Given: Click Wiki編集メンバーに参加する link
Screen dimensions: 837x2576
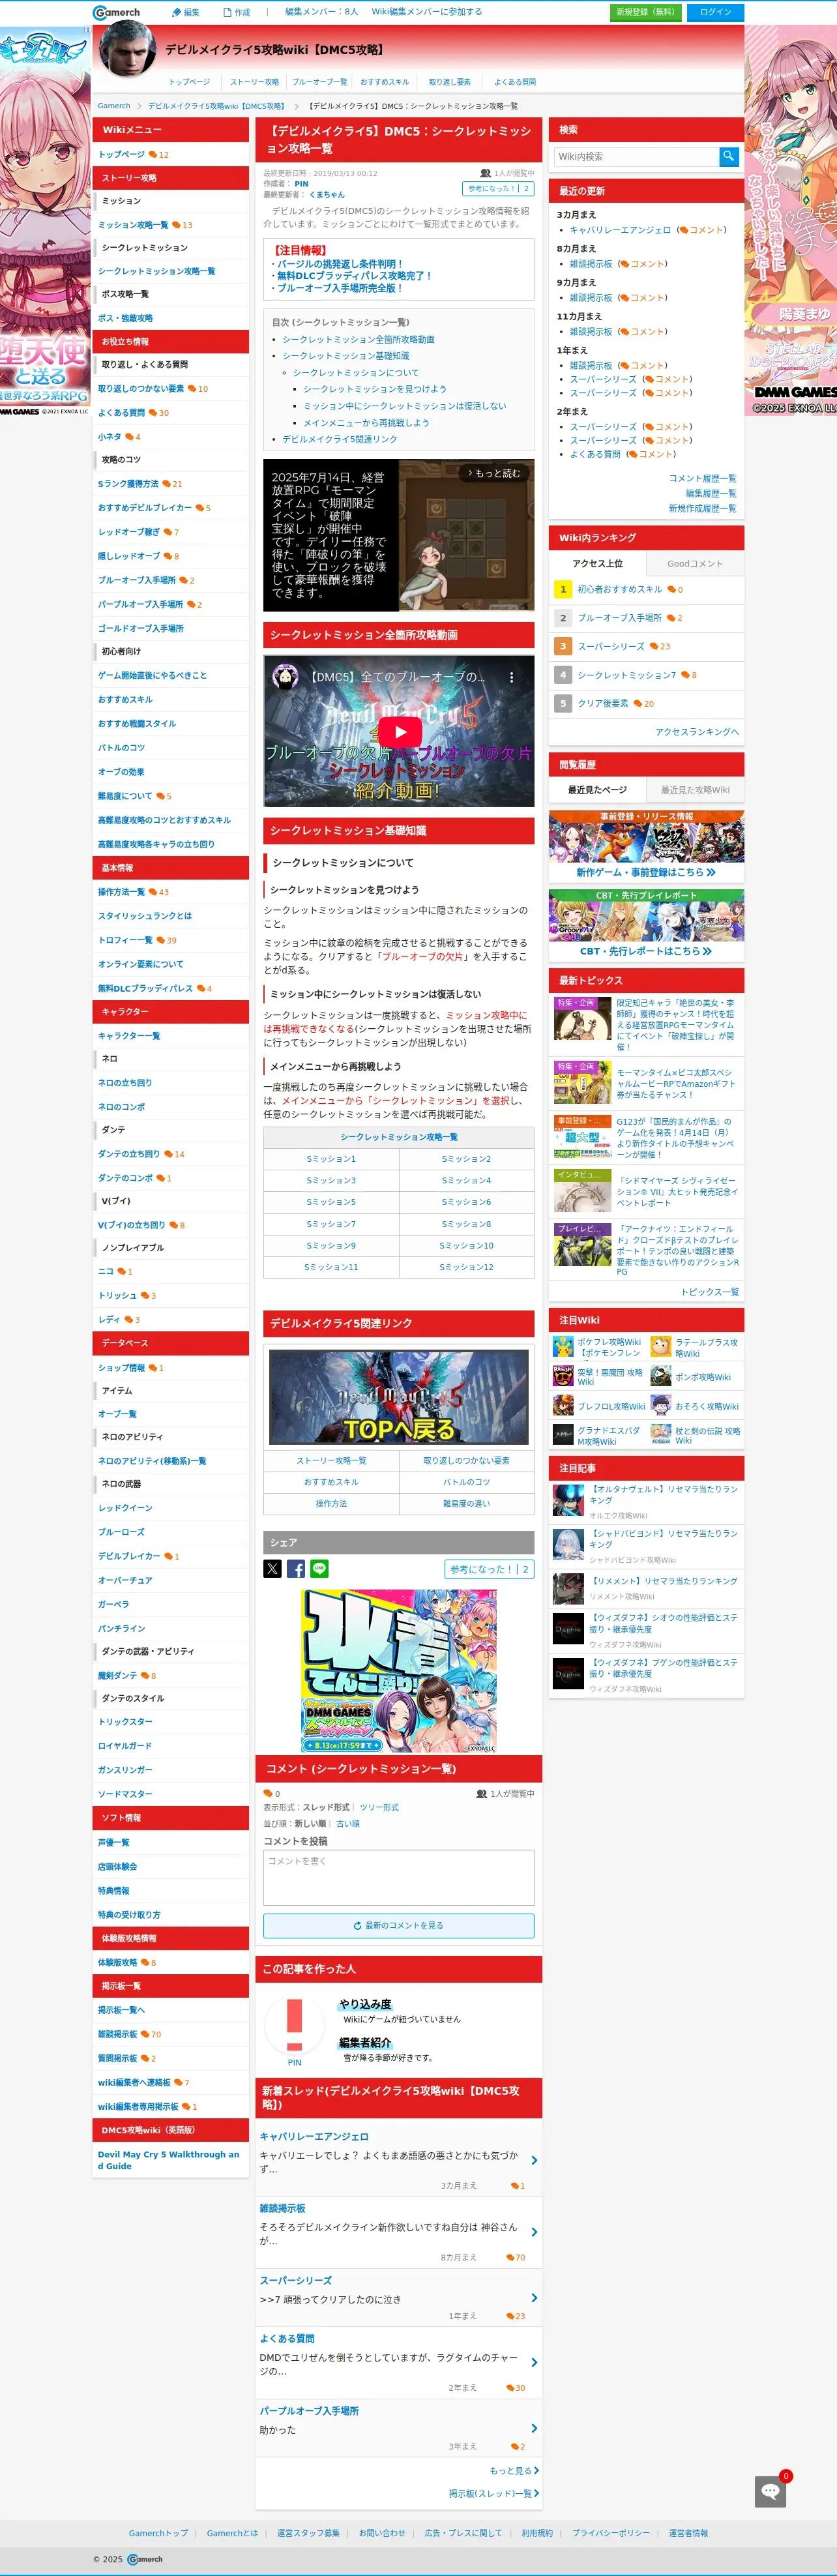Looking at the screenshot, I should [x=426, y=12].
